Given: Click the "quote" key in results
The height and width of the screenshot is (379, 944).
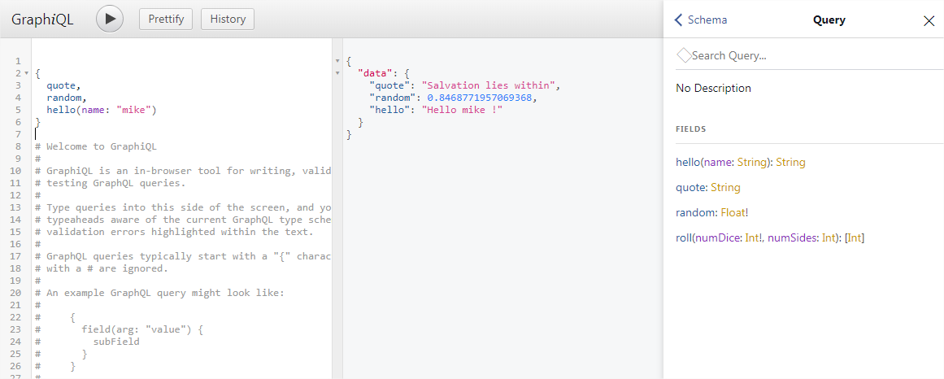Looking at the screenshot, I should point(393,85).
